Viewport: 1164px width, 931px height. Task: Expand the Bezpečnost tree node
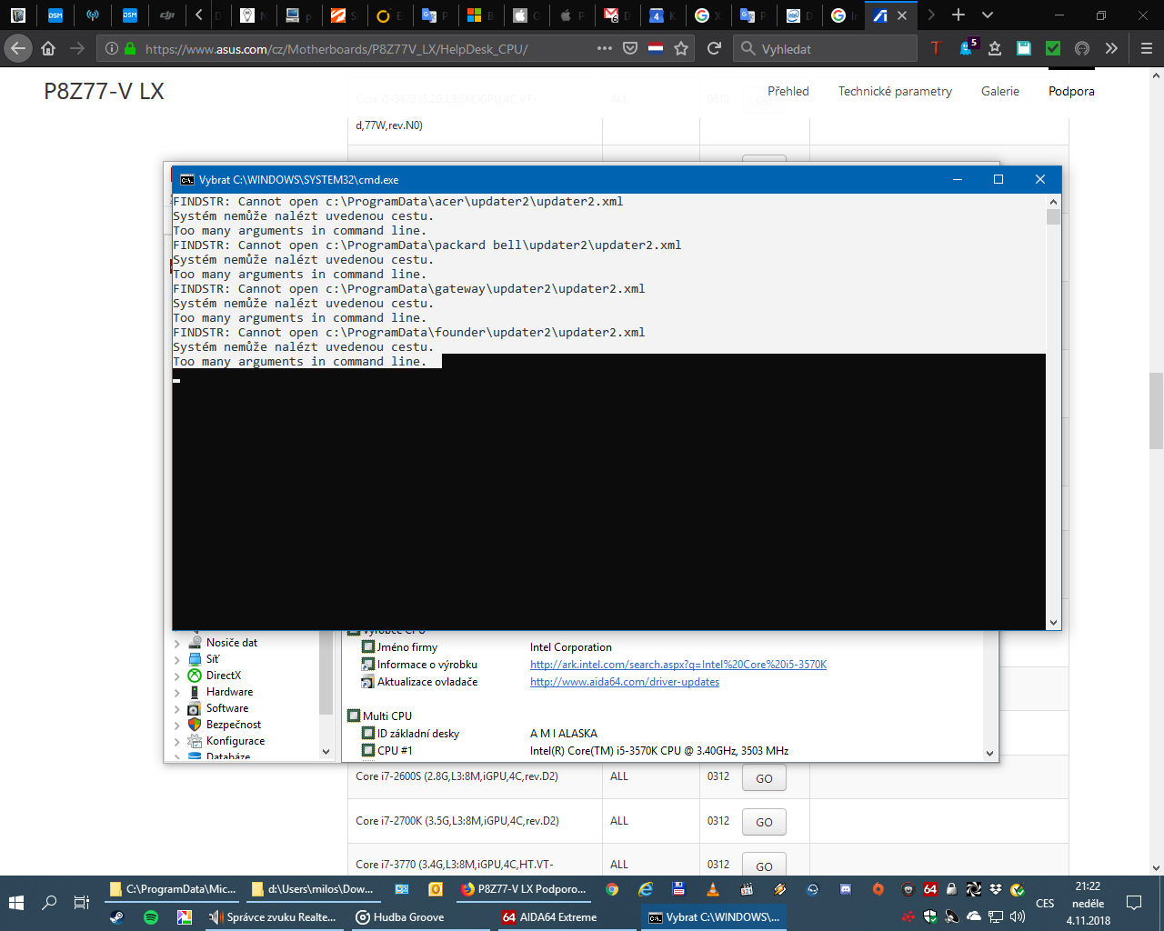pos(177,725)
